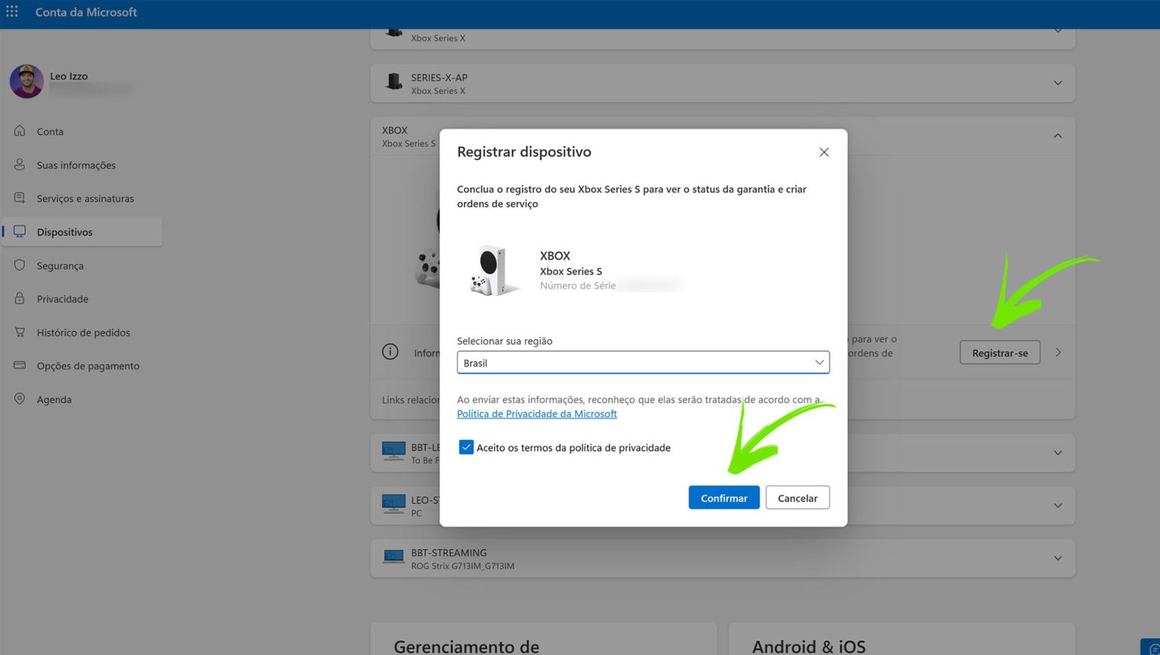Expand the LEO-S PC device card

coord(1058,505)
